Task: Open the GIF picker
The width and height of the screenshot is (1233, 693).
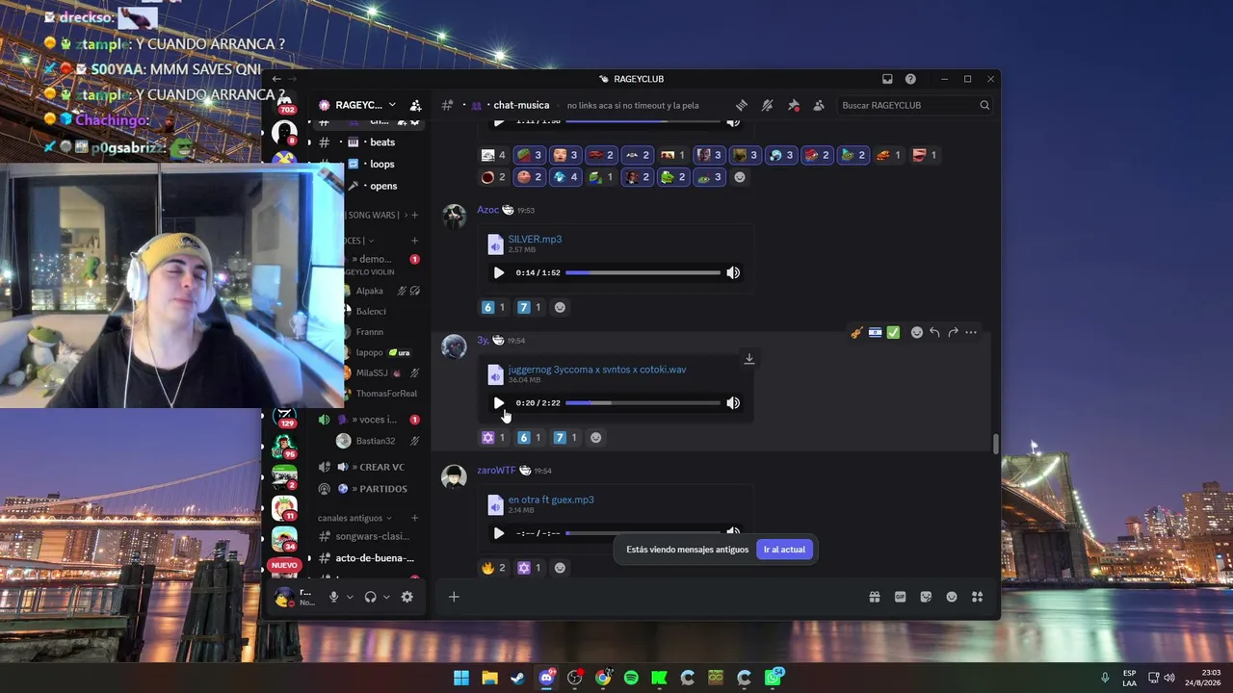Action: [901, 597]
